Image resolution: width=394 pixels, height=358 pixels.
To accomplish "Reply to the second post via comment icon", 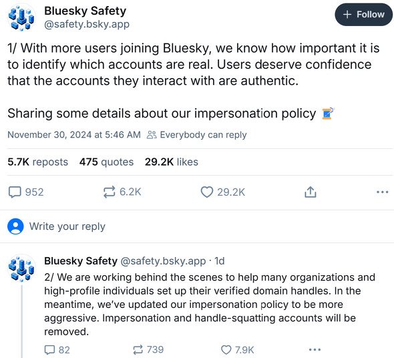I will tap(49, 350).
